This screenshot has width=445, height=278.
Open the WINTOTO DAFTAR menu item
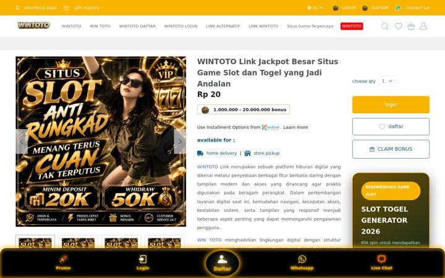[x=137, y=26]
